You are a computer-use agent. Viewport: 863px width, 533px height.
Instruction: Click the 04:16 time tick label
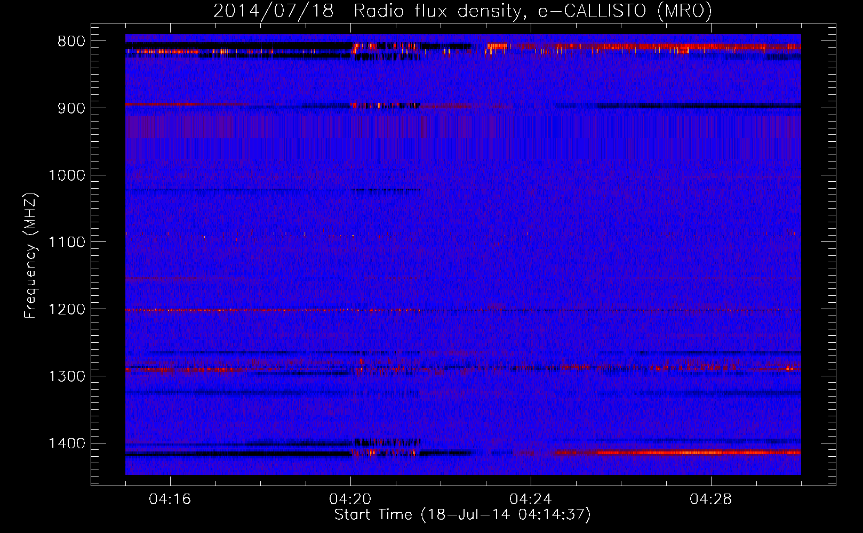pos(170,499)
